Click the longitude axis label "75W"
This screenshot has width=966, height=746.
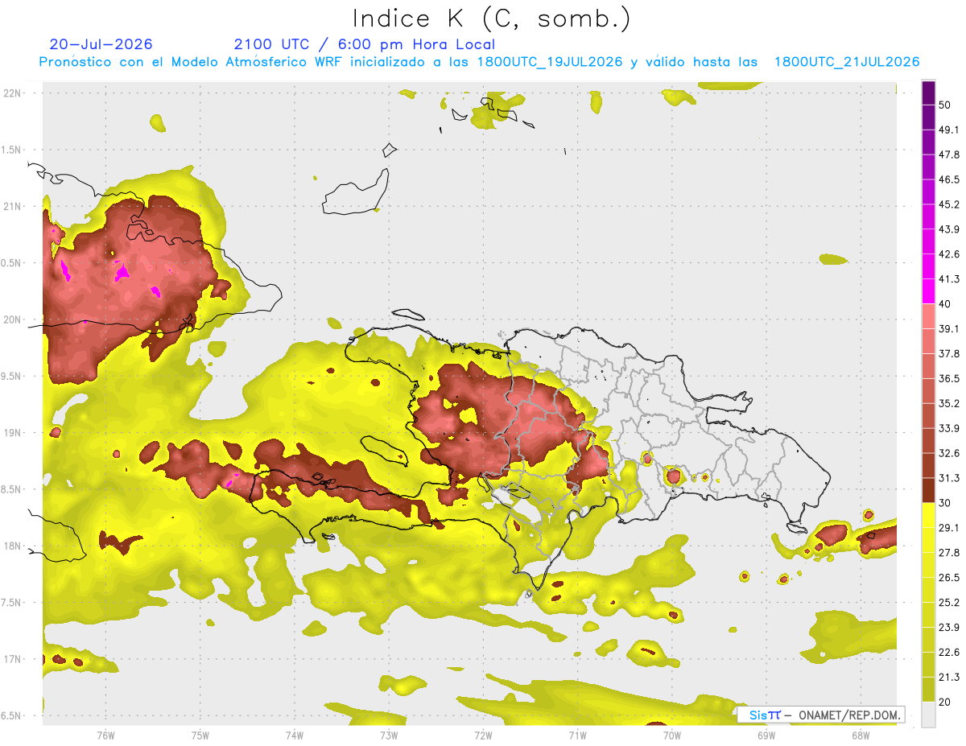pyautogui.click(x=200, y=736)
